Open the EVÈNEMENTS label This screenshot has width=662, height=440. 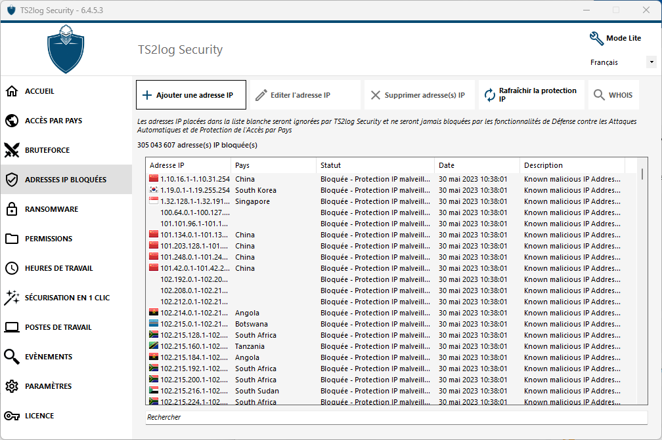tap(49, 357)
